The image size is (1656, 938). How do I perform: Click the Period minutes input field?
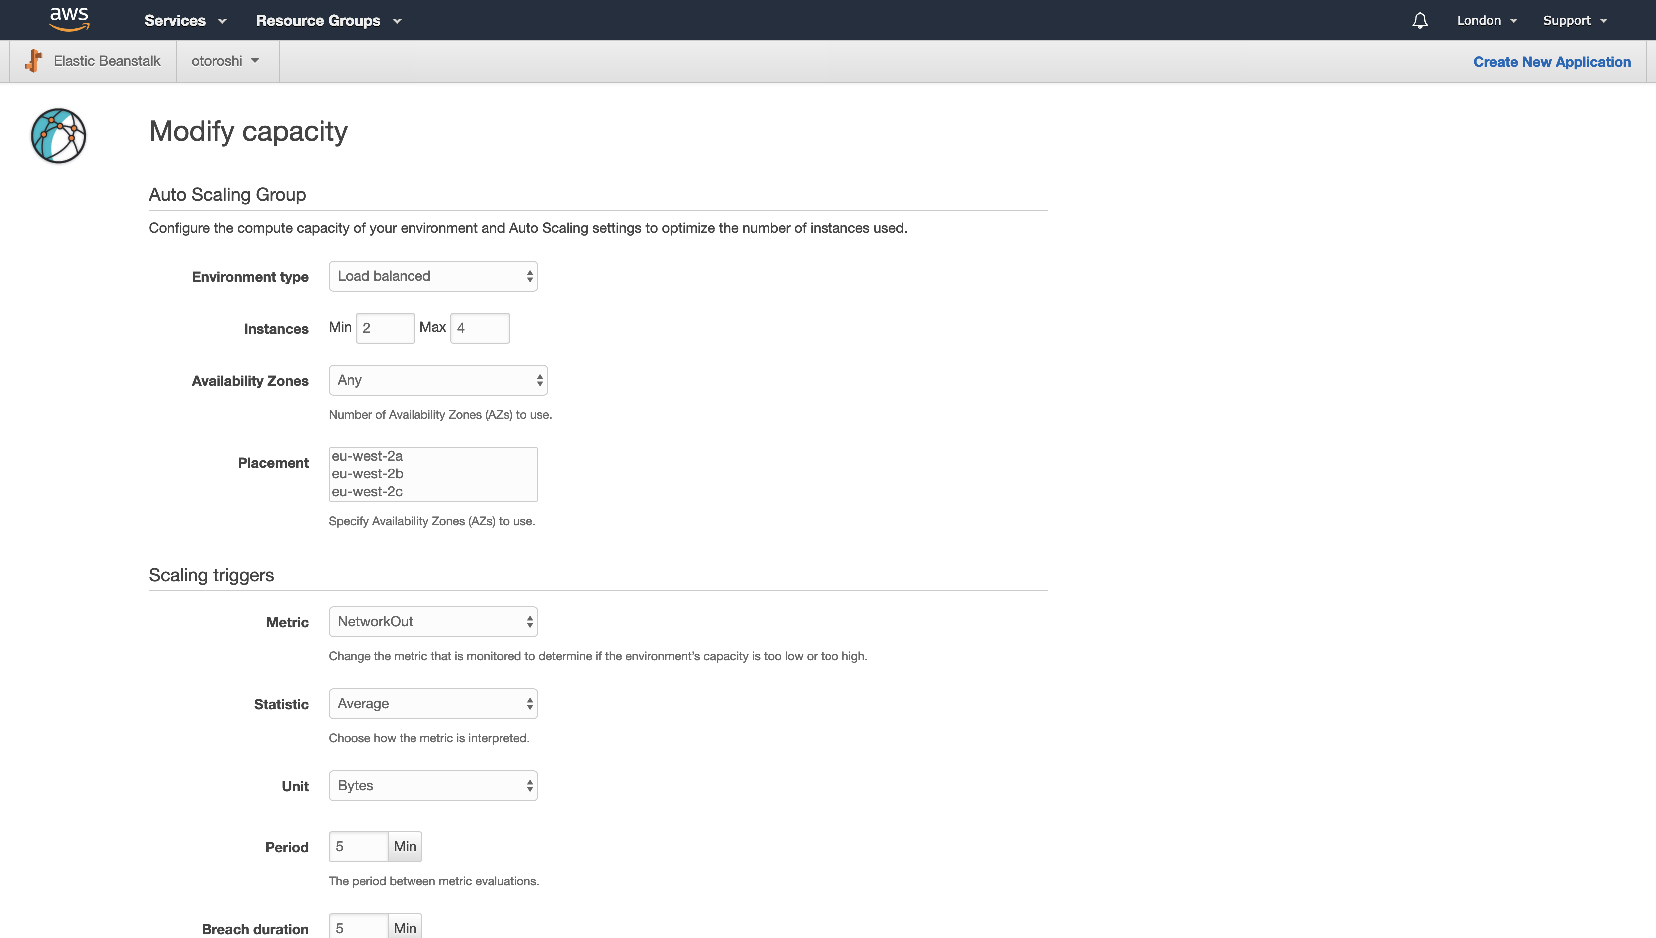pos(358,847)
